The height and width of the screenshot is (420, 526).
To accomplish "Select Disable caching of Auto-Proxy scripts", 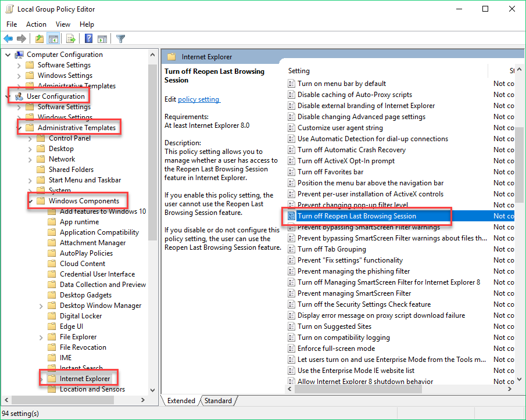I will tap(355, 95).
